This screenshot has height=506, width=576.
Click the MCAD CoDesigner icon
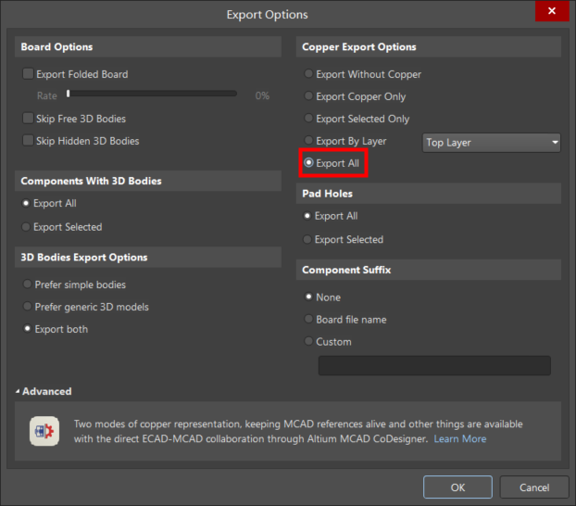[44, 432]
